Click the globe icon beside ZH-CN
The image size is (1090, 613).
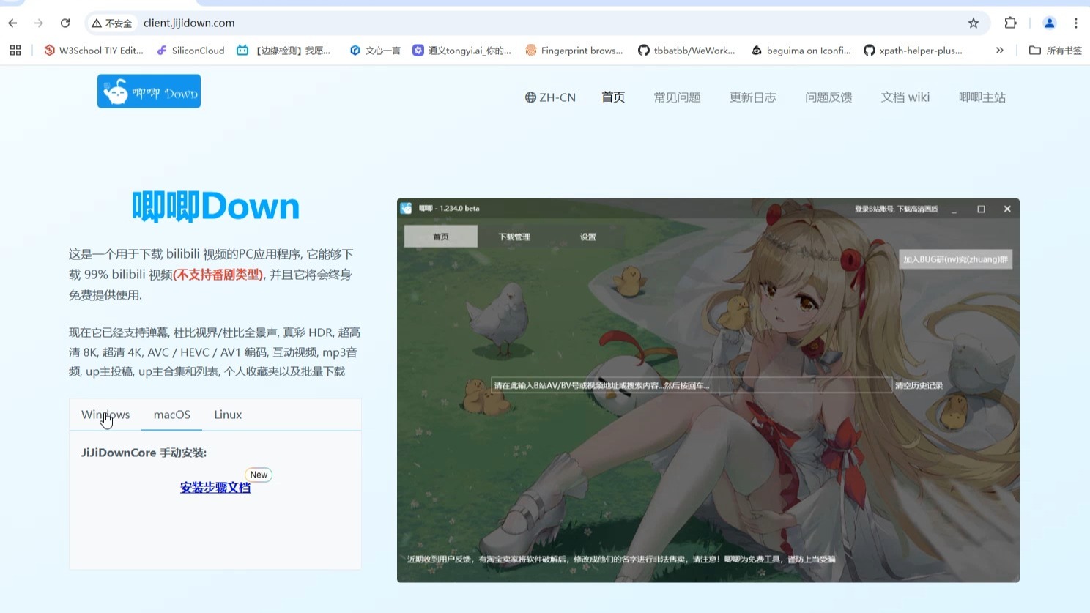click(530, 97)
